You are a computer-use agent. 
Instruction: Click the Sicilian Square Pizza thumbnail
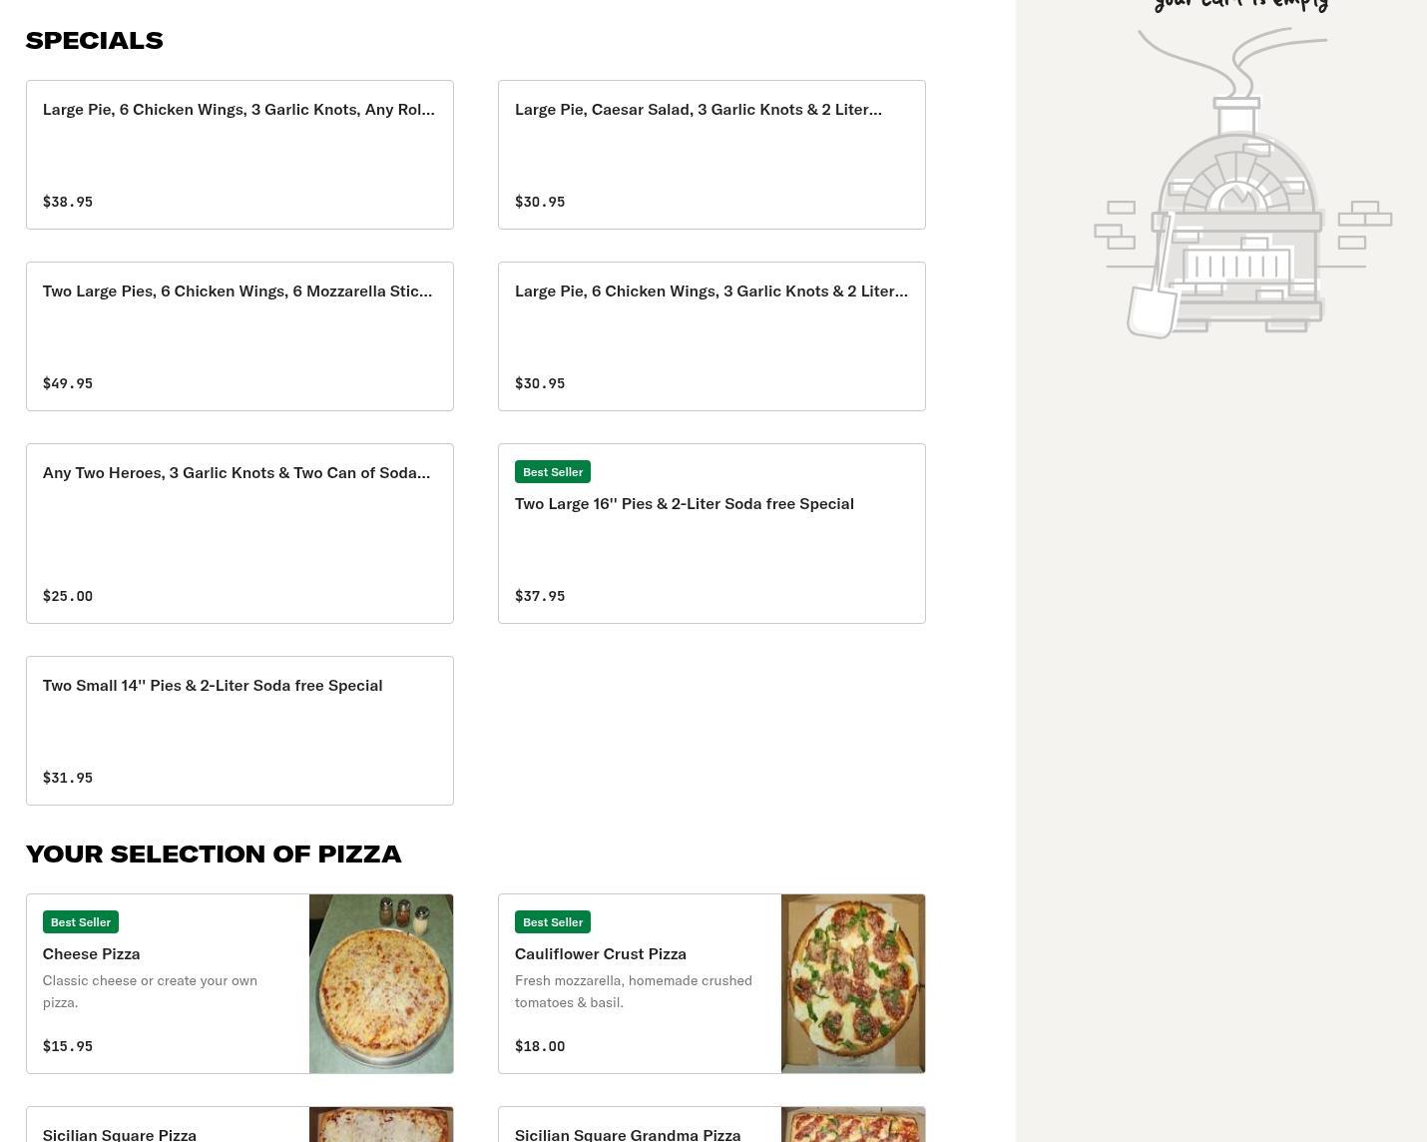click(381, 1125)
